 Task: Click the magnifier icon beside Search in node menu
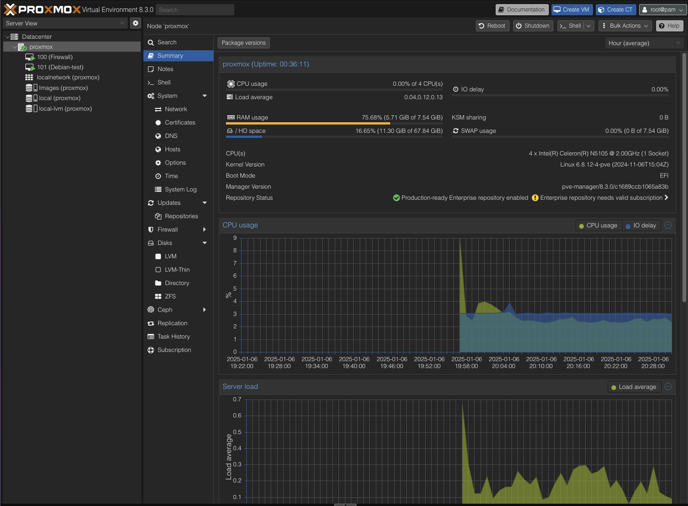pos(151,42)
